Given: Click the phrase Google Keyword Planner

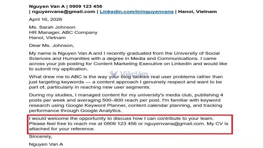Looking at the screenshot, I should coord(96,105).
